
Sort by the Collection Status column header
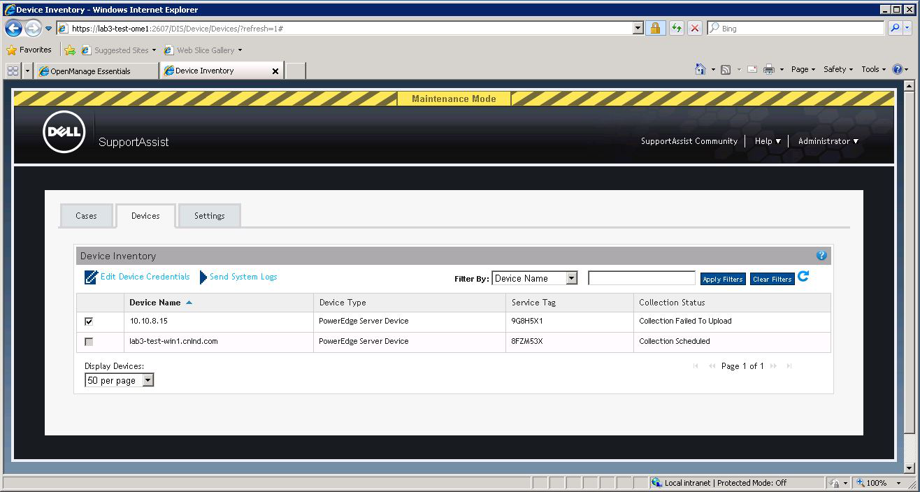point(672,303)
